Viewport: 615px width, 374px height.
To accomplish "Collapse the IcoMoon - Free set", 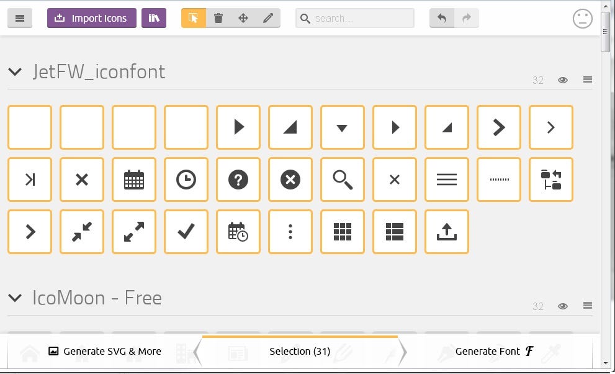I will (x=15, y=298).
